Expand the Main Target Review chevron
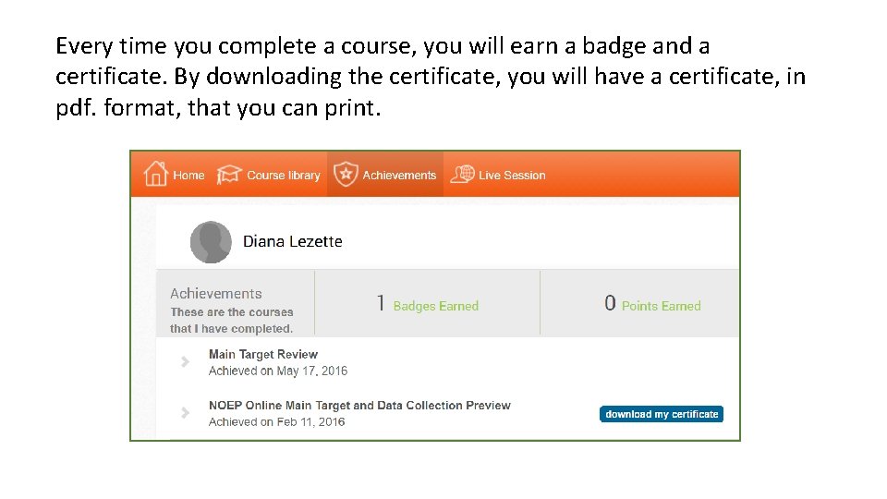Screen dimensions: 887x499 (x=186, y=362)
